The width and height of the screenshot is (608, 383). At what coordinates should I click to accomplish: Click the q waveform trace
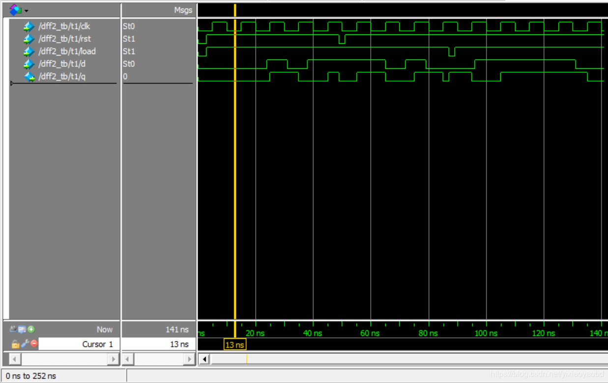tap(401, 77)
